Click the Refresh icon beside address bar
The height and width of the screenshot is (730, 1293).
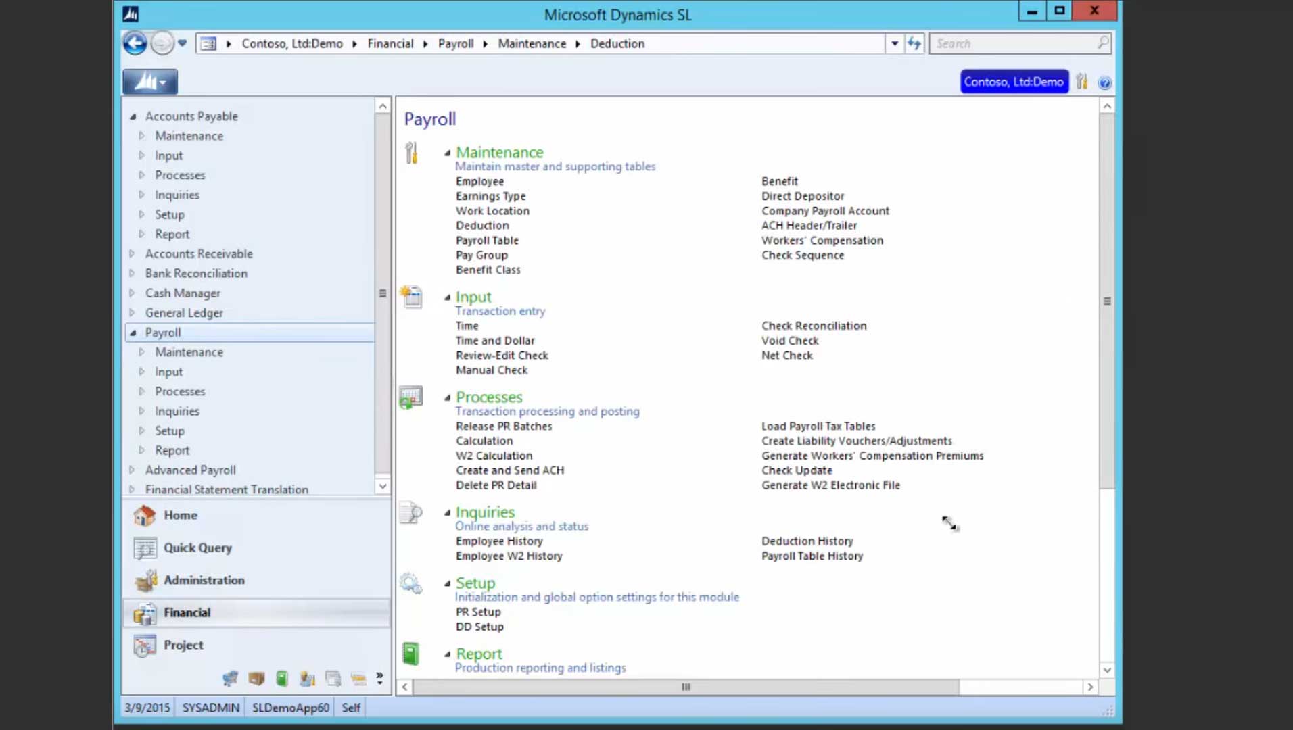914,43
